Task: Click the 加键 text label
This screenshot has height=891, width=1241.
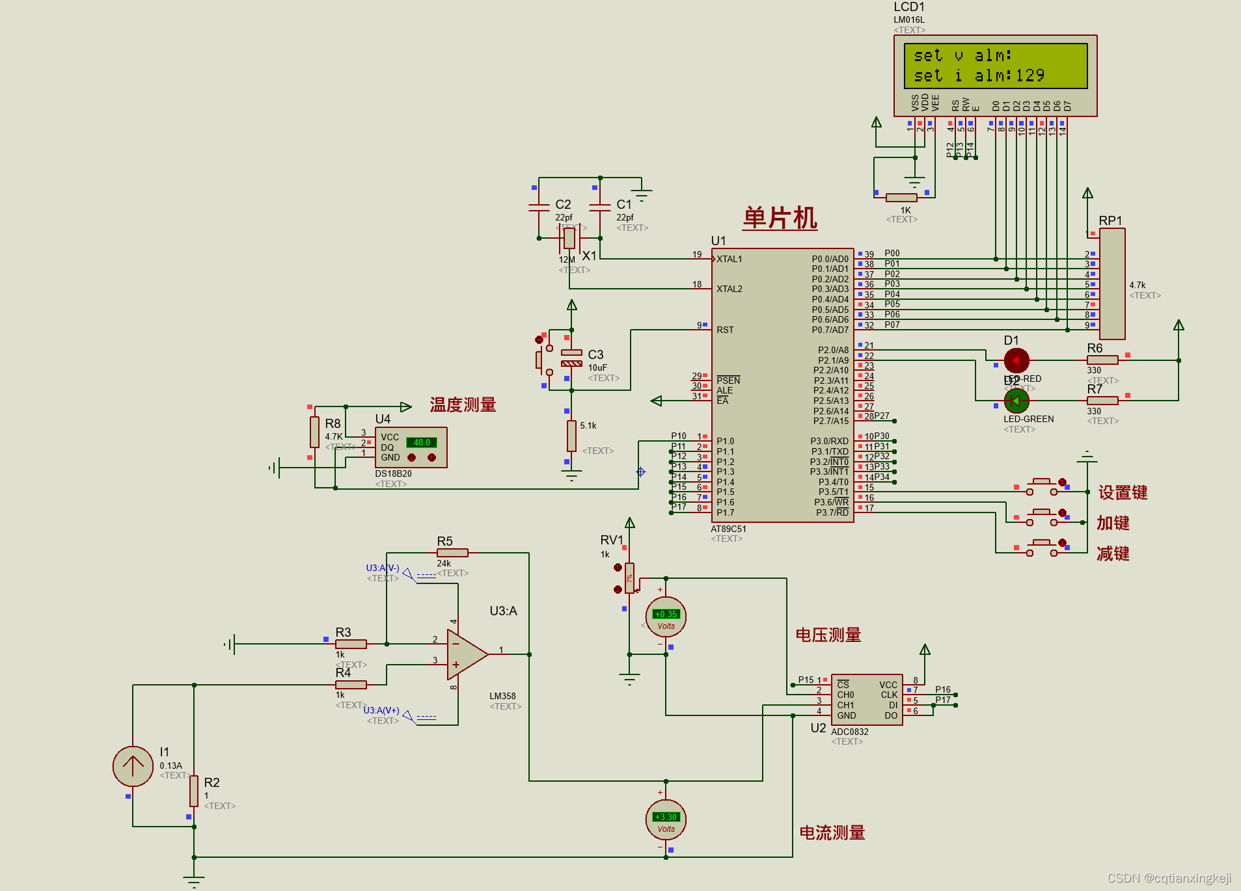Action: pos(1113,524)
